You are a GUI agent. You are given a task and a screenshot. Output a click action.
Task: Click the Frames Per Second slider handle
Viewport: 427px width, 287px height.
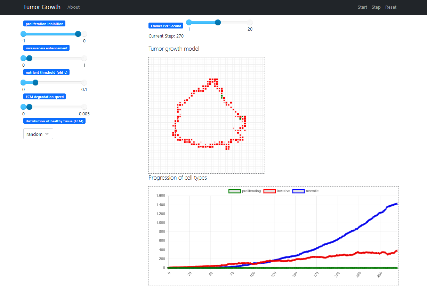click(x=218, y=23)
